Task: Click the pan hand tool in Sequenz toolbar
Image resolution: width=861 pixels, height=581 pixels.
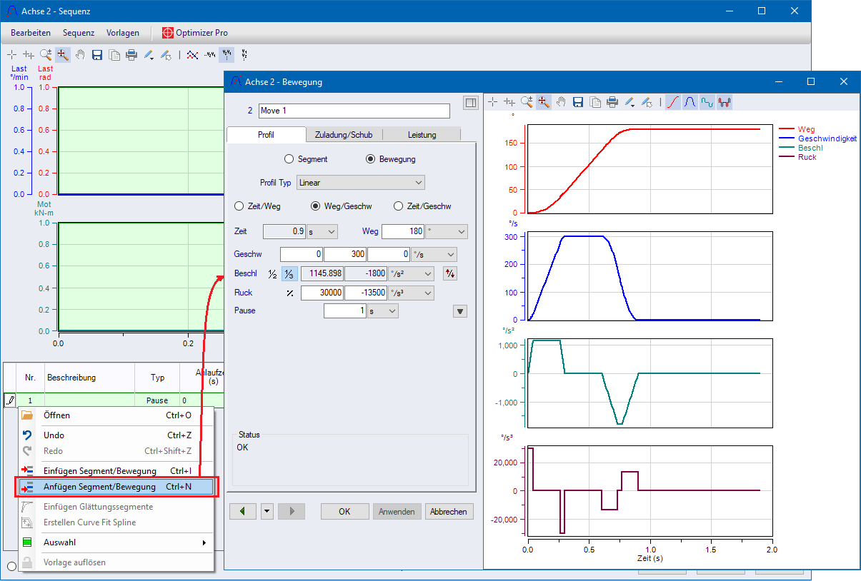Action: pos(80,54)
